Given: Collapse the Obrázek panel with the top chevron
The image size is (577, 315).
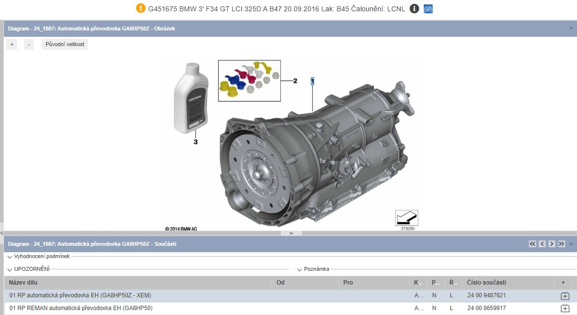Looking at the screenshot, I should (x=571, y=28).
